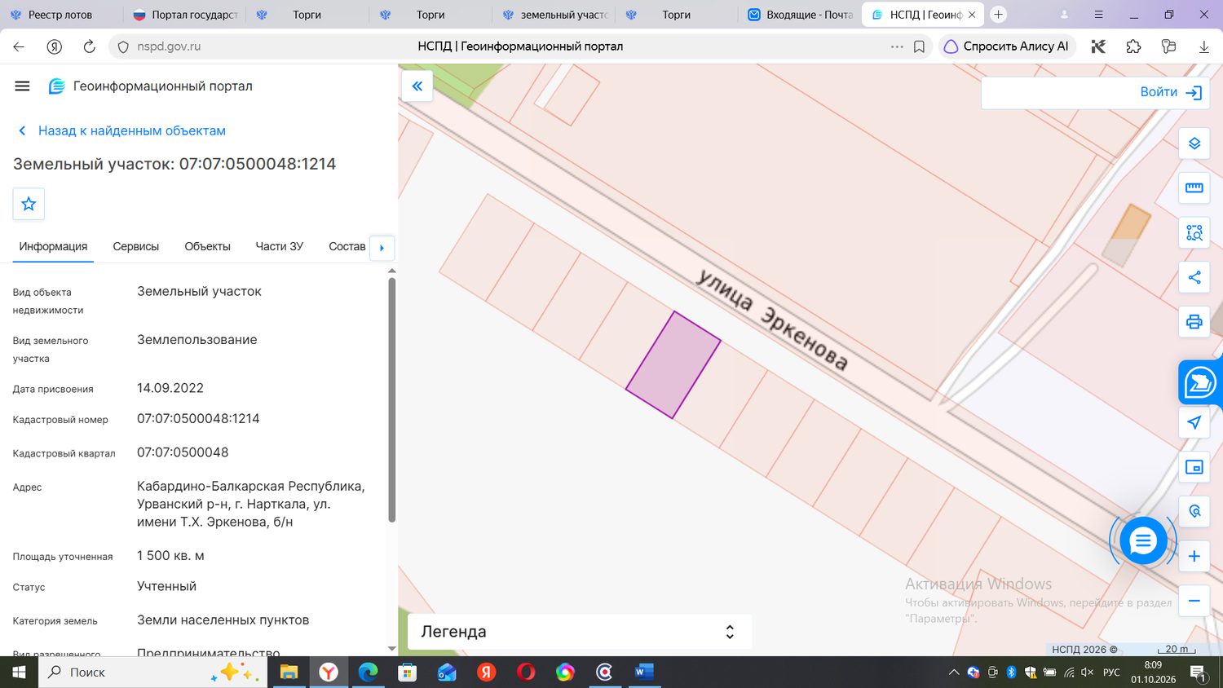Reload the page in browser toolbar

pyautogui.click(x=89, y=46)
